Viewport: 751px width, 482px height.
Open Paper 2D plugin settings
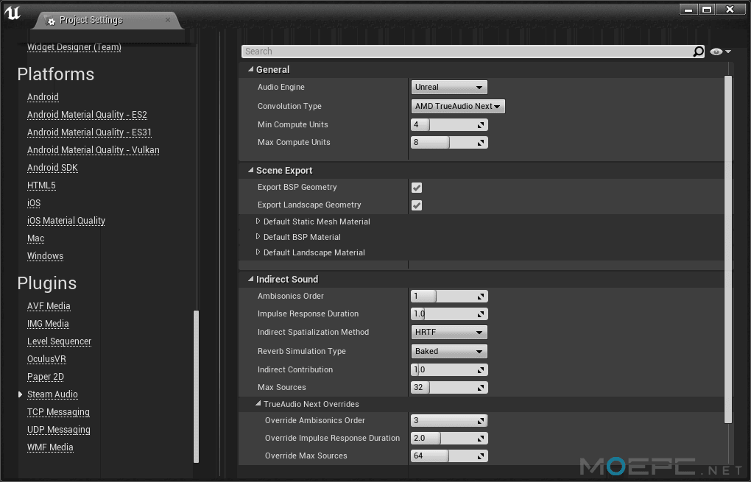pos(46,378)
